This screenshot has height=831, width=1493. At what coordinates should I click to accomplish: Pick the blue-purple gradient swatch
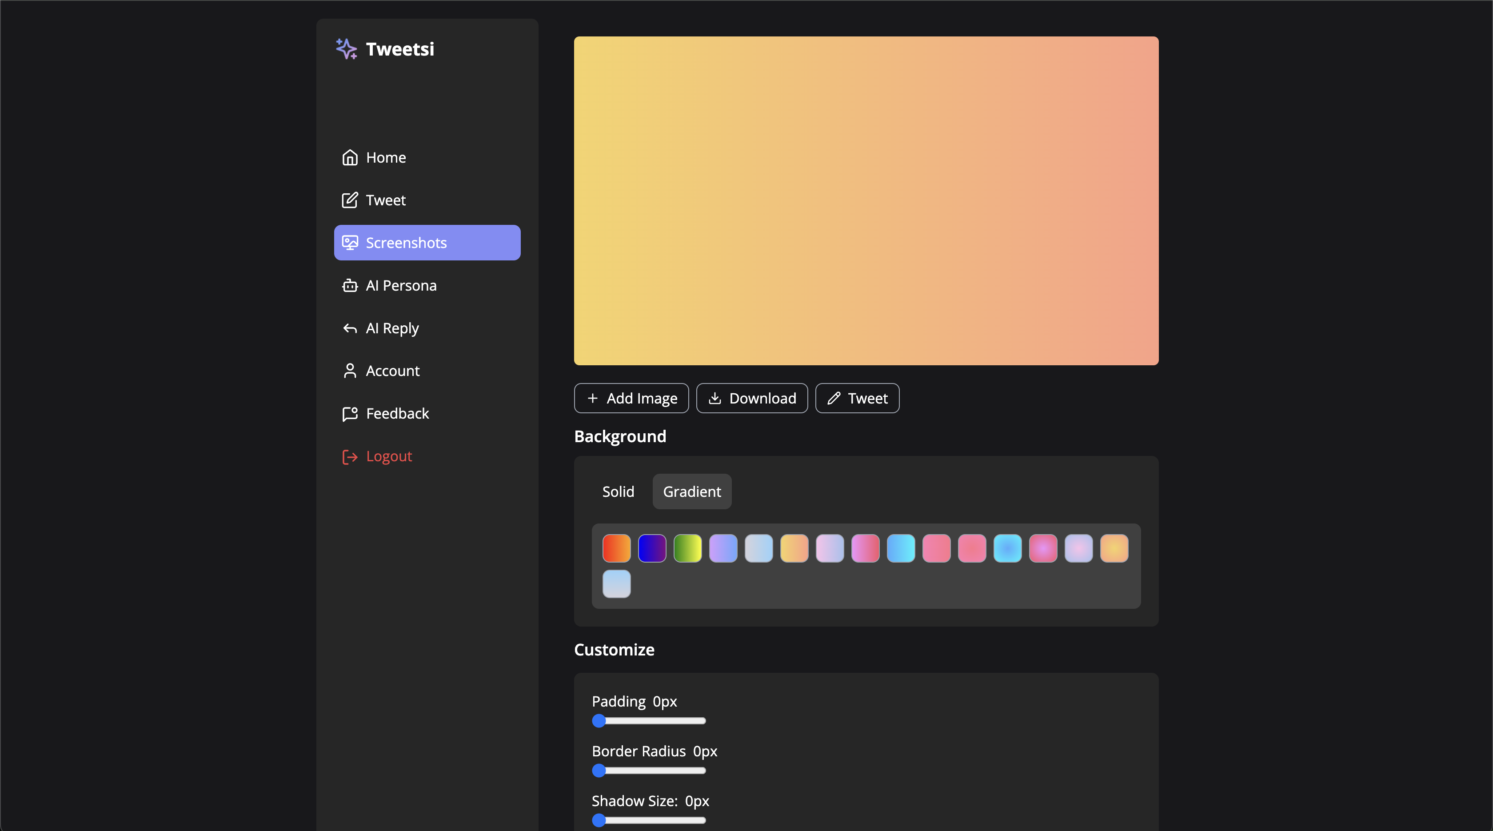point(652,548)
